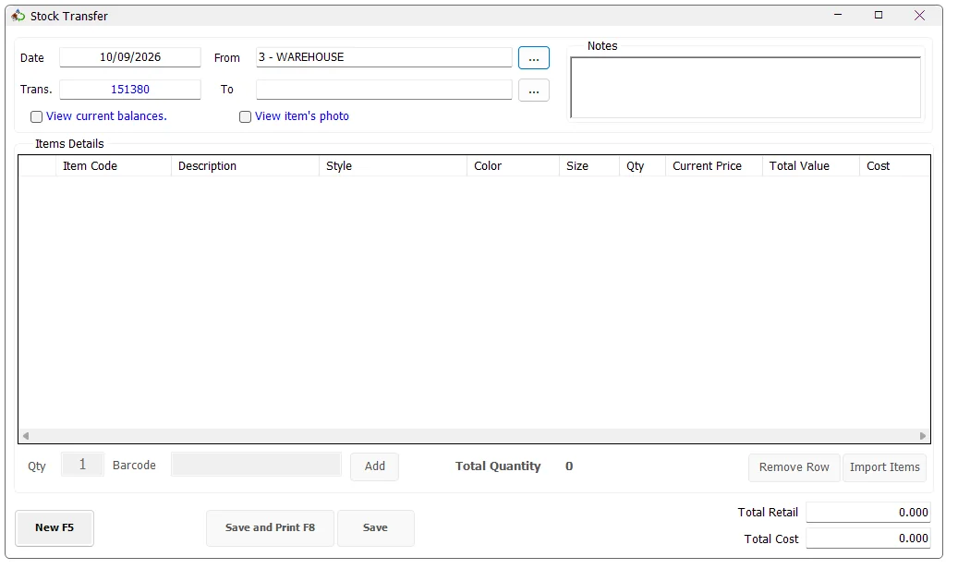Click the Date field showing 10/09/2026

pos(130,57)
